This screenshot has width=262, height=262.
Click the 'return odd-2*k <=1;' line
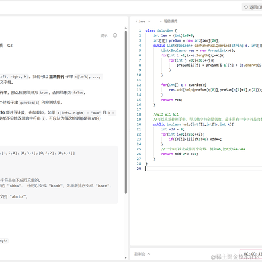click(x=179, y=154)
